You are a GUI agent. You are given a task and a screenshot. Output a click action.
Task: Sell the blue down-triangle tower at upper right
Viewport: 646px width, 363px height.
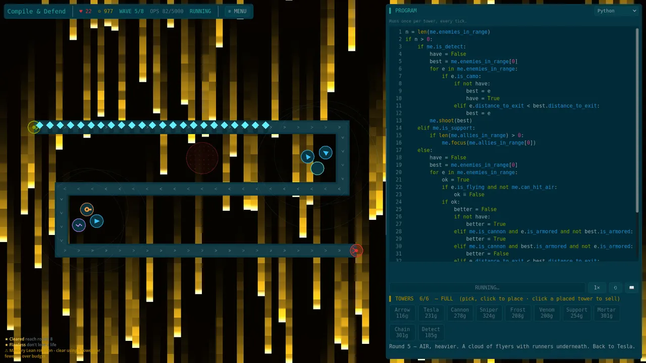coord(326,153)
